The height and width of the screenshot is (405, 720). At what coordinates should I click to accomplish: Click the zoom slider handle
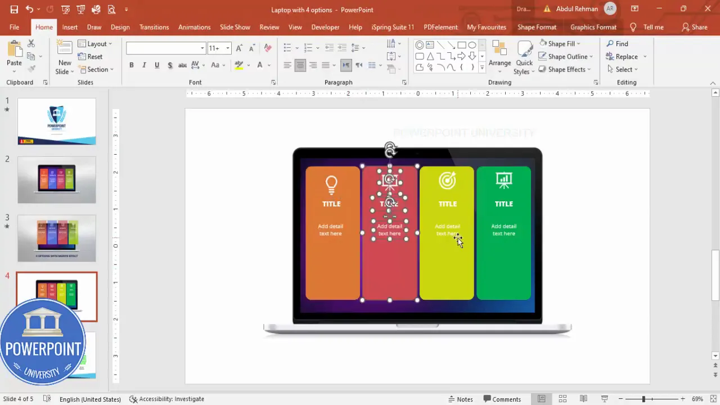tap(643, 399)
